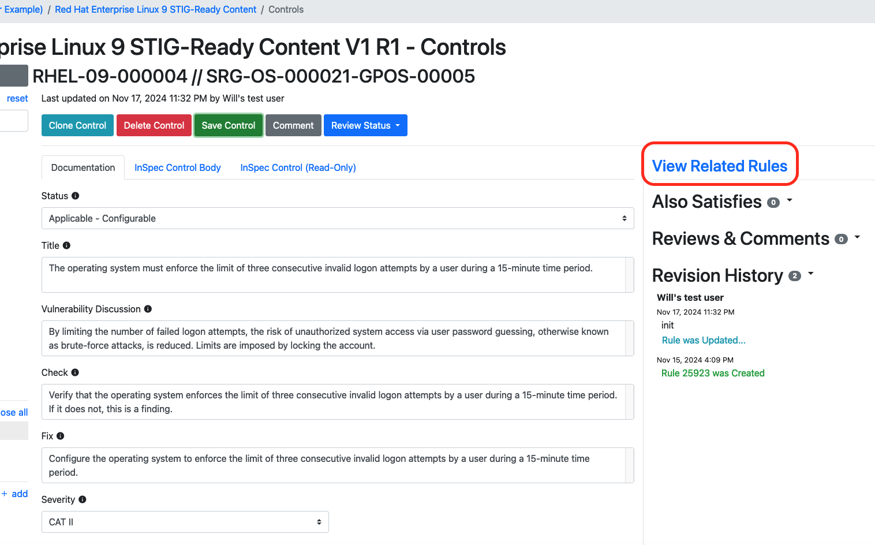Click the info icon next to Check
The width and height of the screenshot is (875, 545).
pos(75,372)
